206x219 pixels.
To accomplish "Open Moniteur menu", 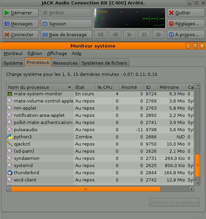I will click(x=13, y=54).
